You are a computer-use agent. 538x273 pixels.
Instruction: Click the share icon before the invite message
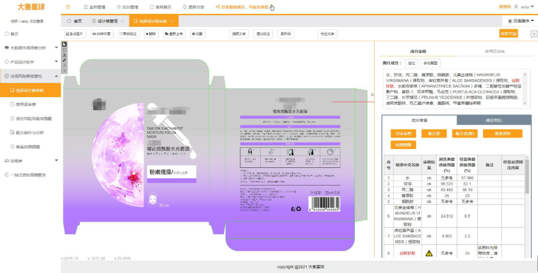[x=218, y=7]
